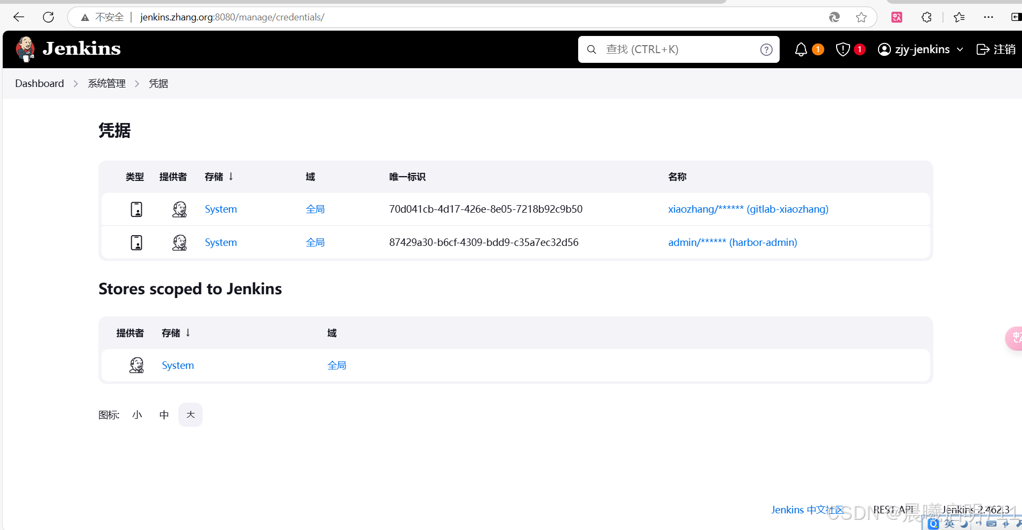Expand Dashboard breadcrumb chevron
This screenshot has width=1022, height=530.
(76, 84)
